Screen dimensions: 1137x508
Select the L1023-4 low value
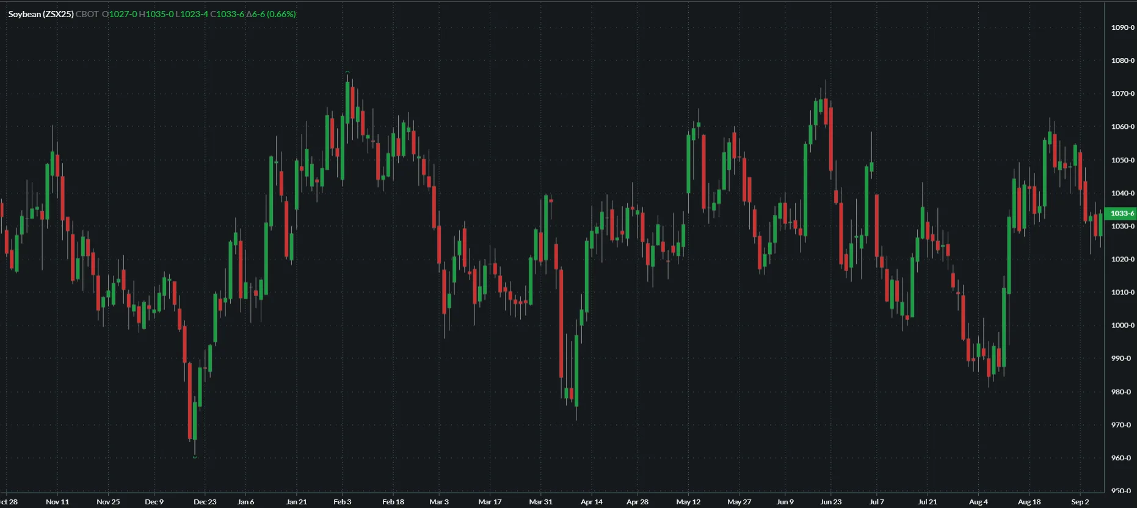[192, 14]
